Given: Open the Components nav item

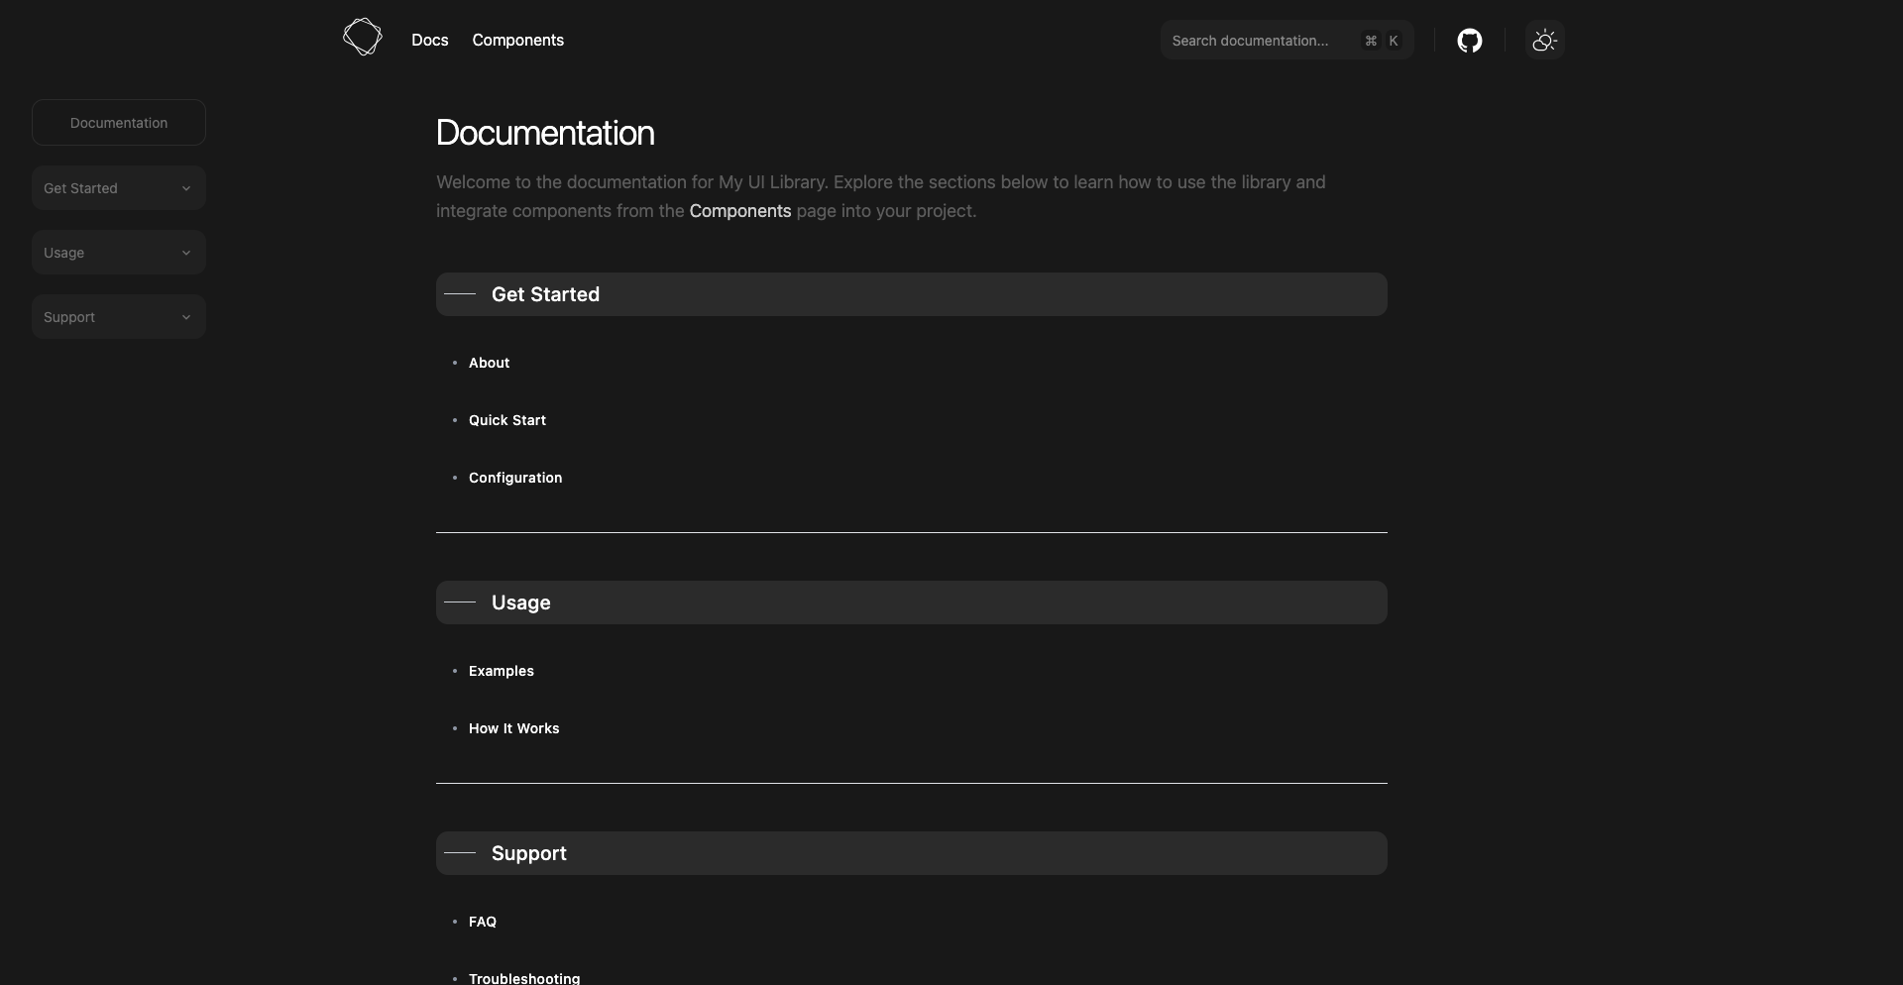Looking at the screenshot, I should click(518, 41).
